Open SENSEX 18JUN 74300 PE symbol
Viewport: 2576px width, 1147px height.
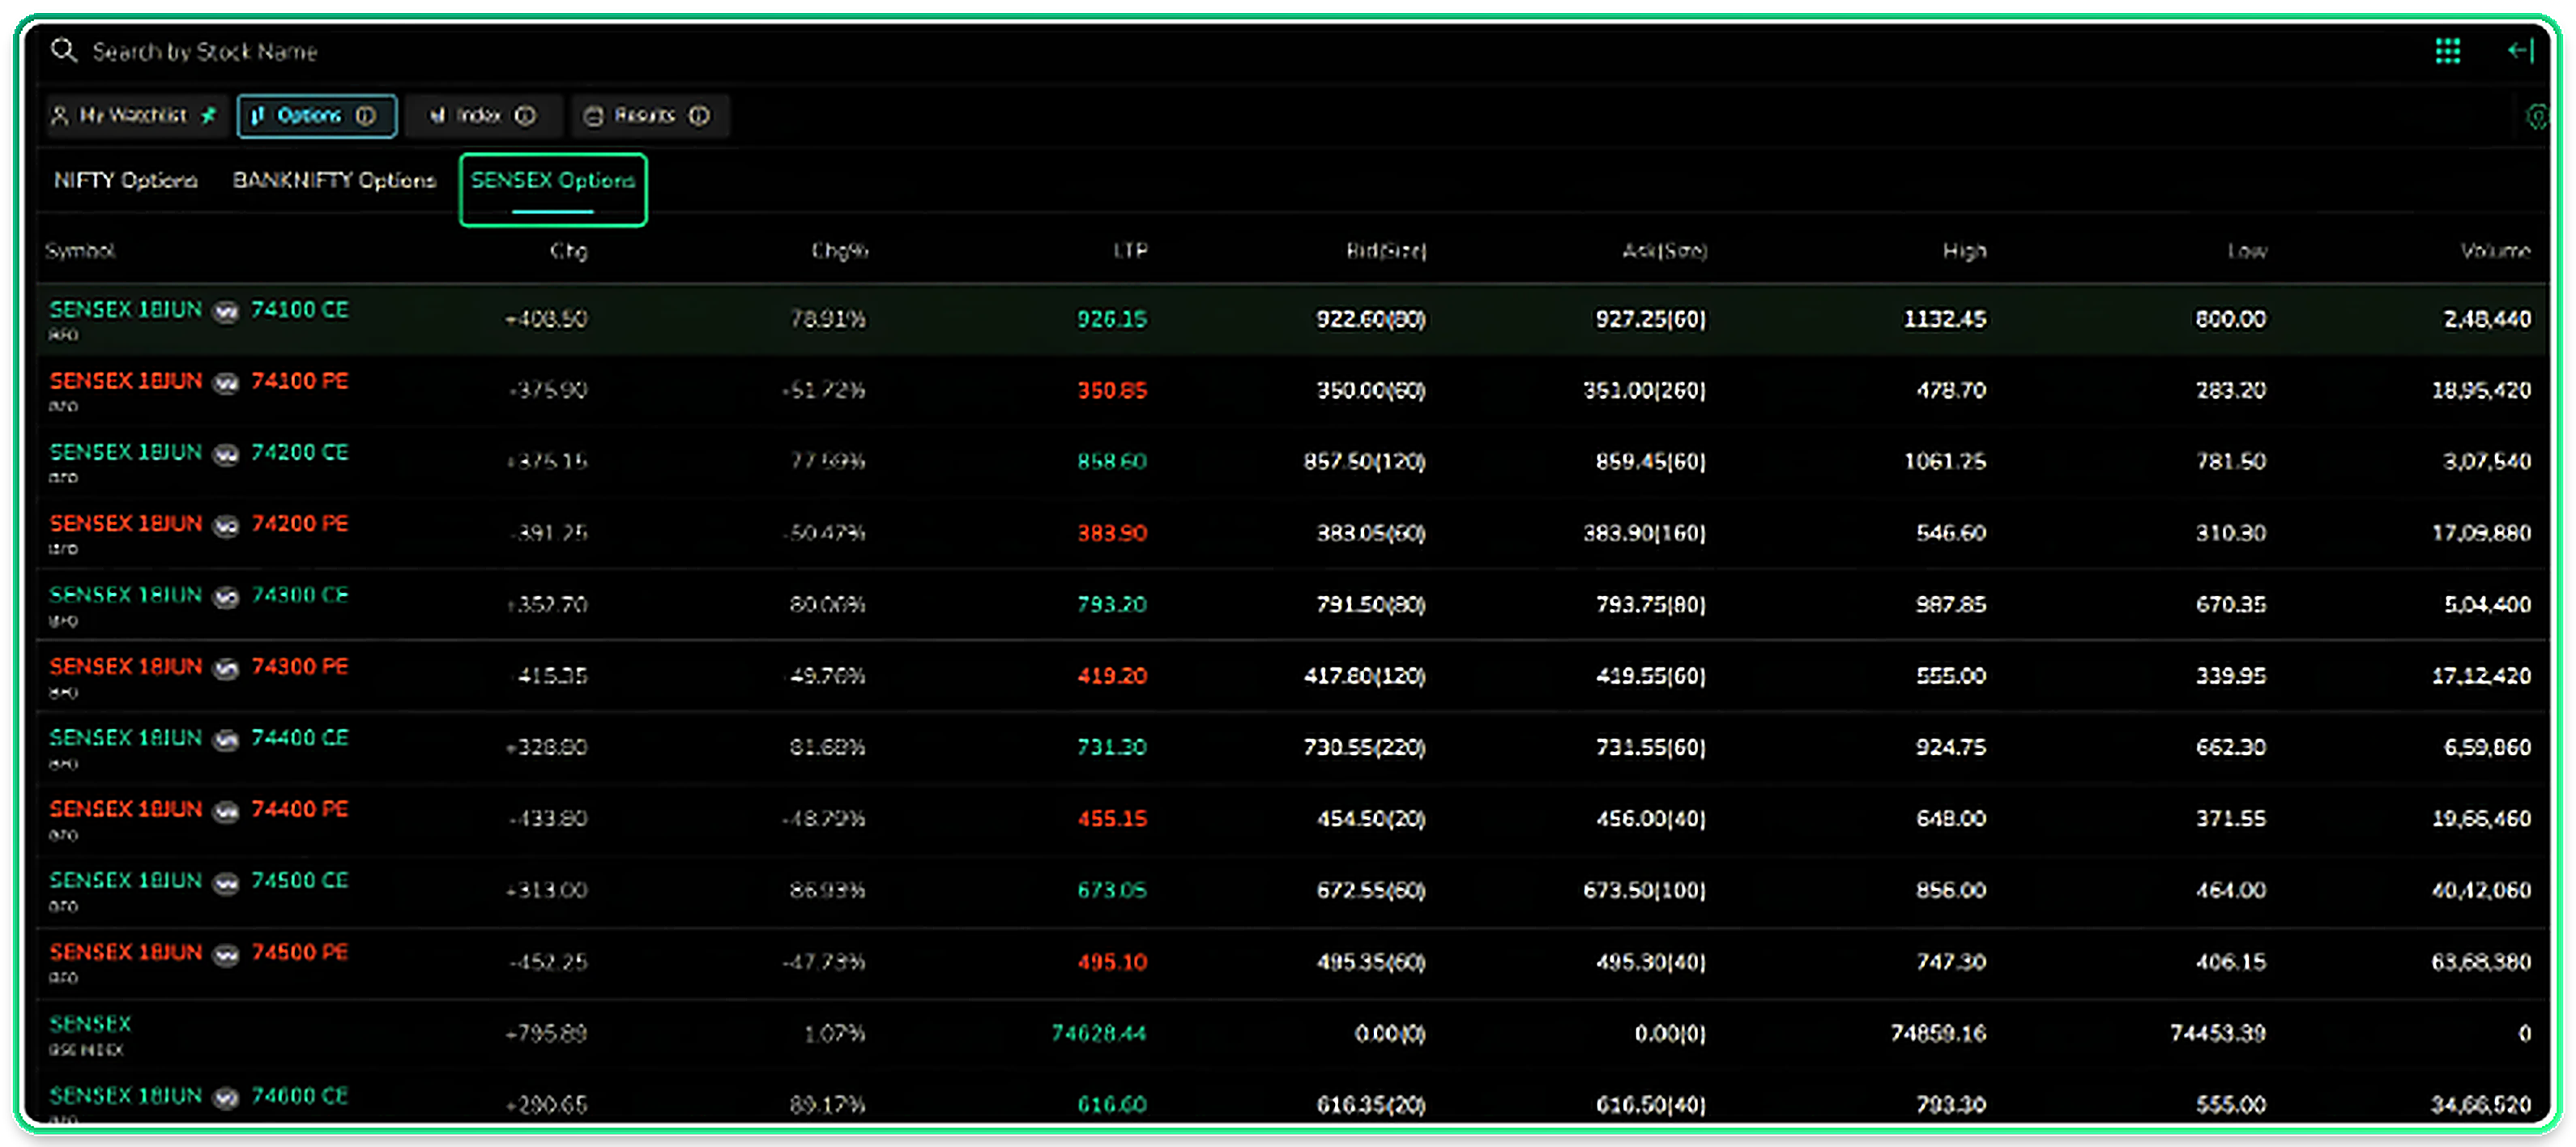pyautogui.click(x=199, y=667)
